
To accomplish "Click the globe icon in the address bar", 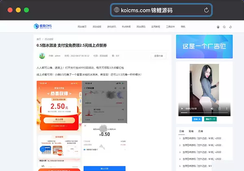I will [117, 10].
